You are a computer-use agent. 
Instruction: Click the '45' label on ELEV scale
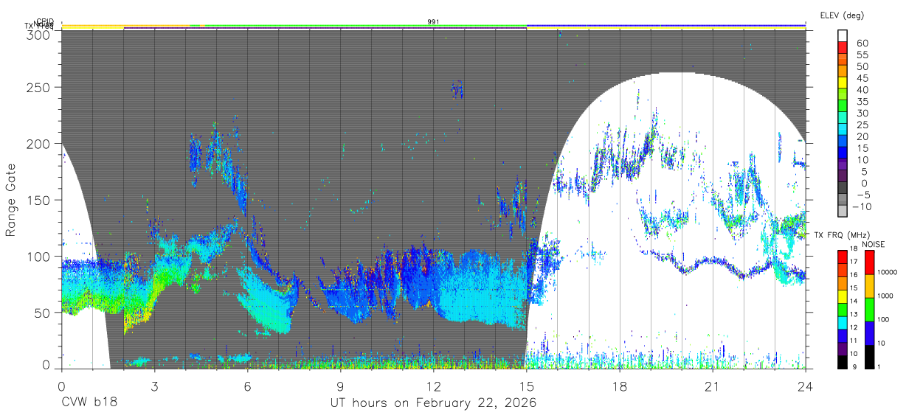(862, 78)
